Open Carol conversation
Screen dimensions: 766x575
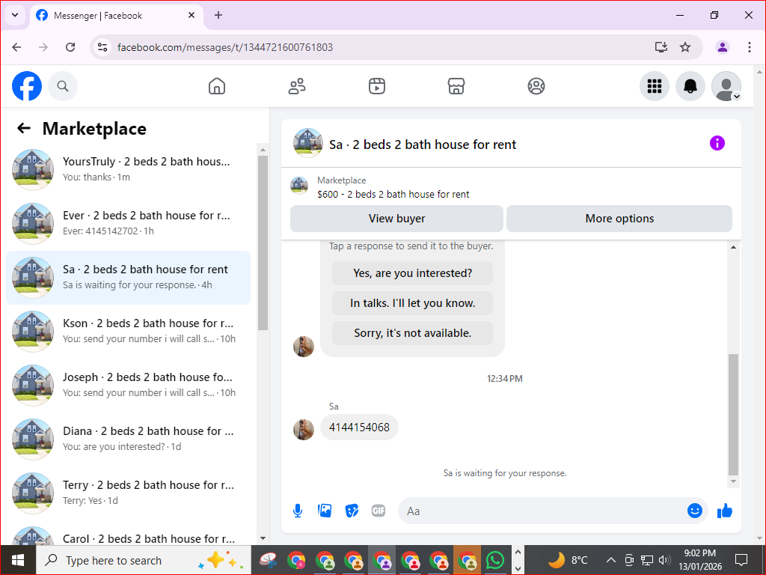tap(129, 535)
